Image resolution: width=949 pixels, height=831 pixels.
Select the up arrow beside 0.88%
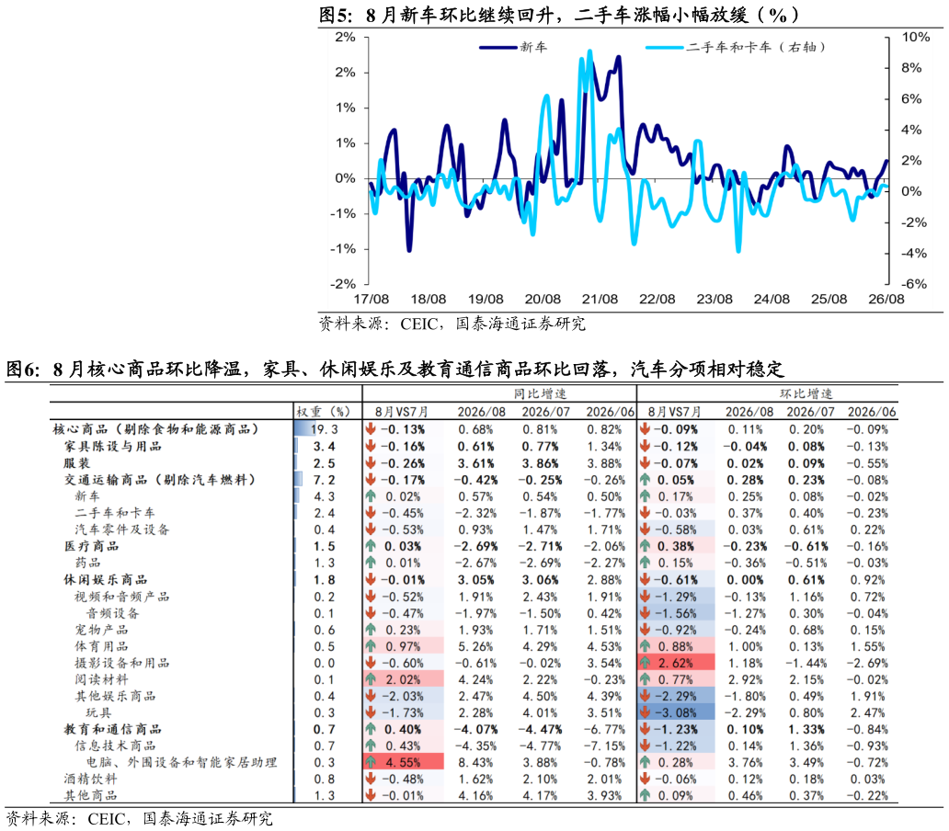click(645, 646)
